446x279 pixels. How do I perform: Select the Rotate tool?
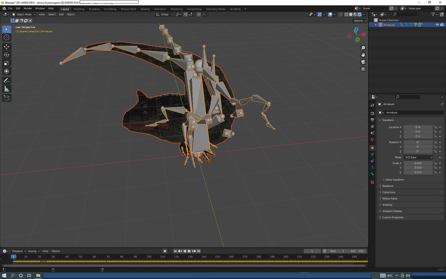(x=7, y=55)
